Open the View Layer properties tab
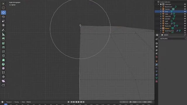Viewport: 187px width, 105px height. click(x=157, y=50)
